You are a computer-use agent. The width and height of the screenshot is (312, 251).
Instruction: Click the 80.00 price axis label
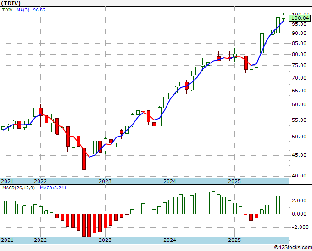coord(299,54)
